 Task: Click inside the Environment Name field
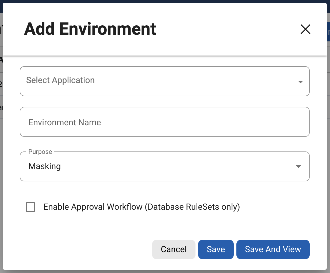pyautogui.click(x=164, y=122)
